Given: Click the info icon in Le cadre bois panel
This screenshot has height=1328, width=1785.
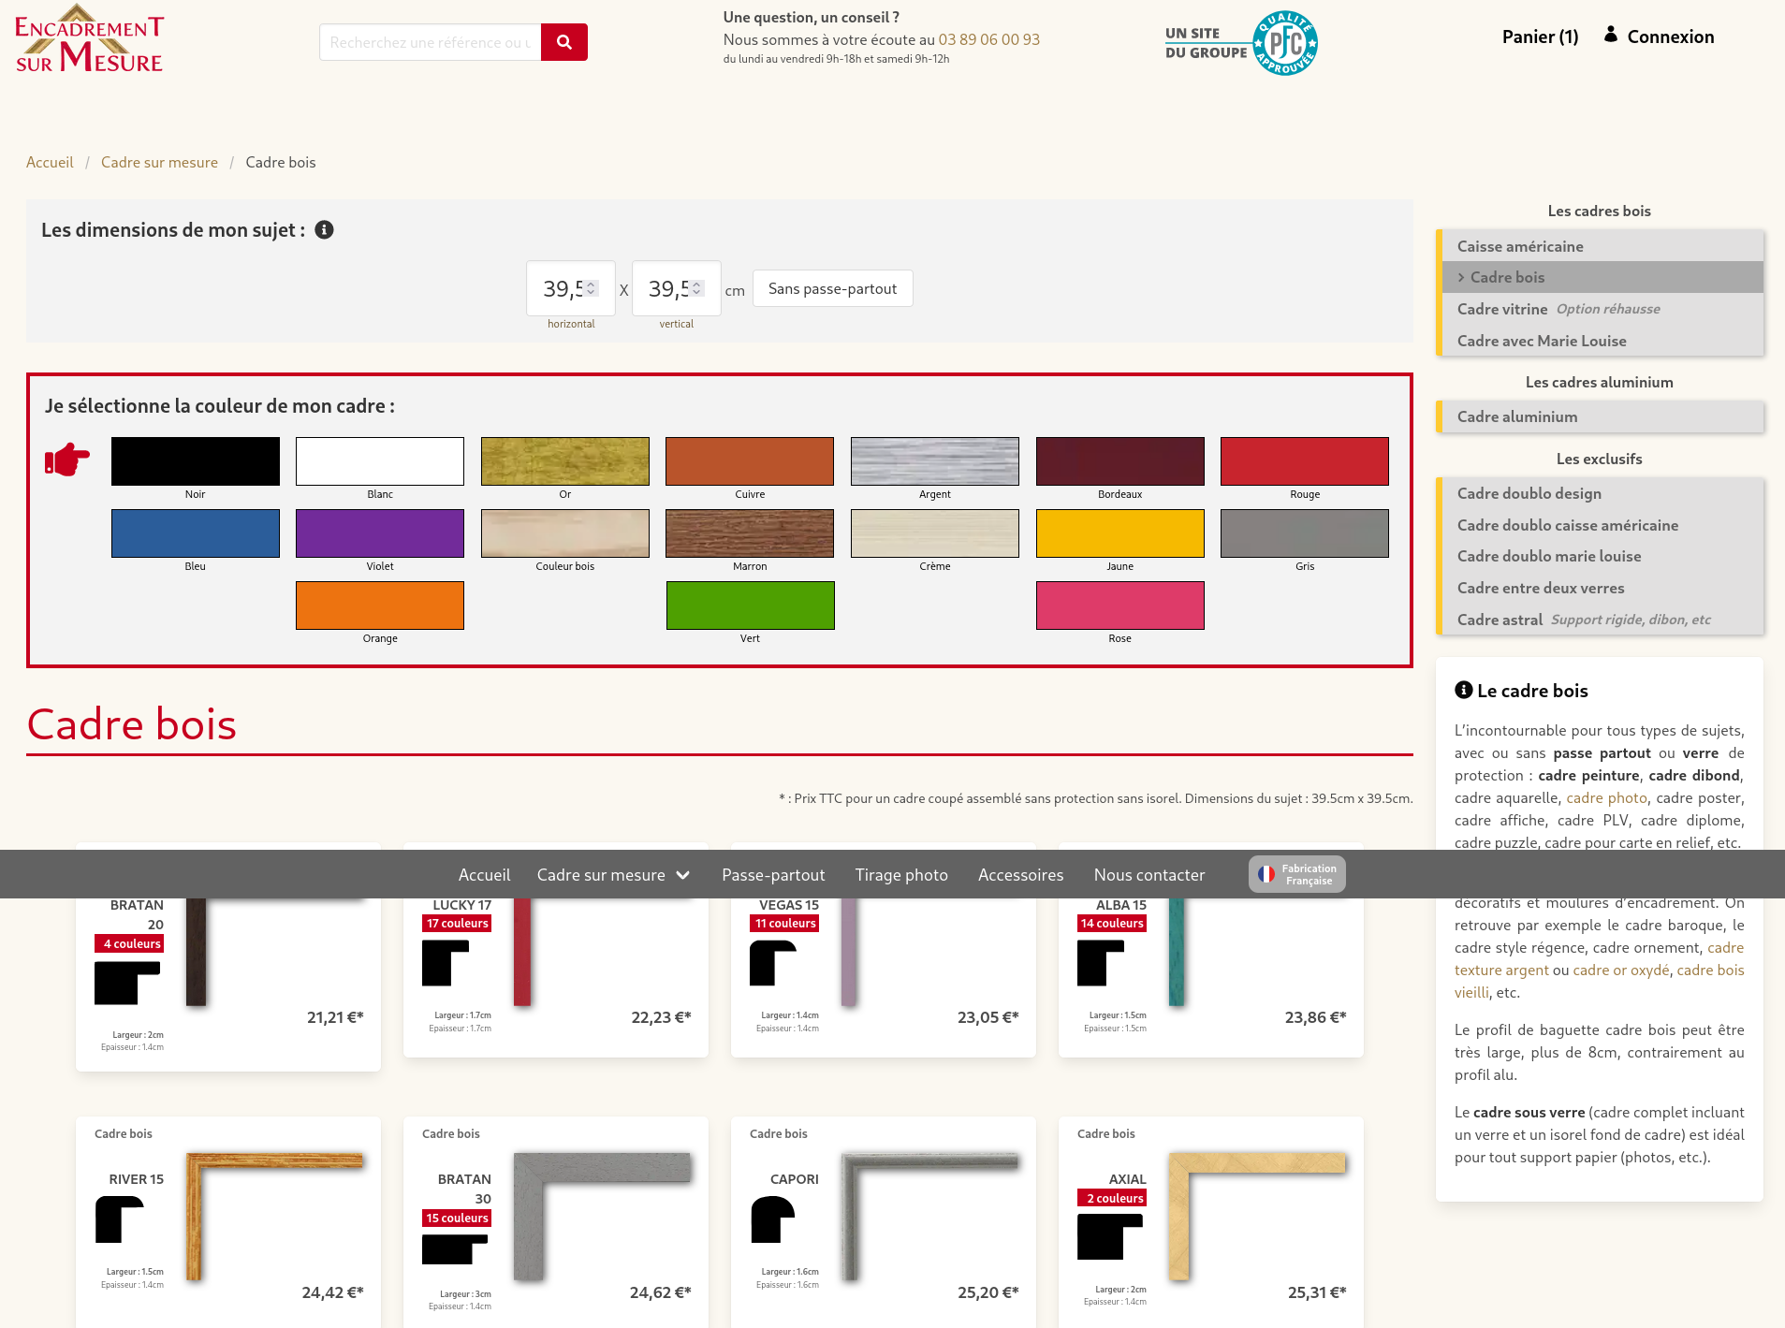Looking at the screenshot, I should pyautogui.click(x=1463, y=691).
